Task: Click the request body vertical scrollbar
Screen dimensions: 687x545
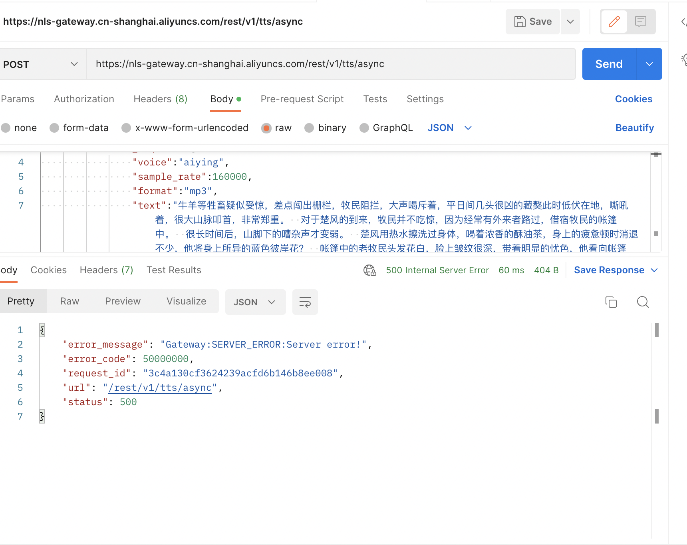Action: tap(656, 202)
